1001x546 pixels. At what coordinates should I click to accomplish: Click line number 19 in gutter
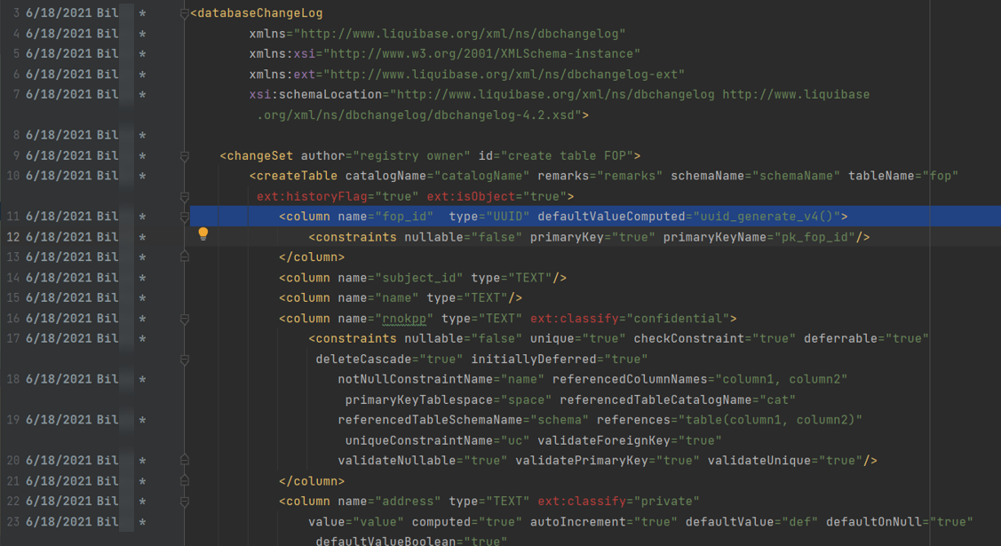[12, 420]
